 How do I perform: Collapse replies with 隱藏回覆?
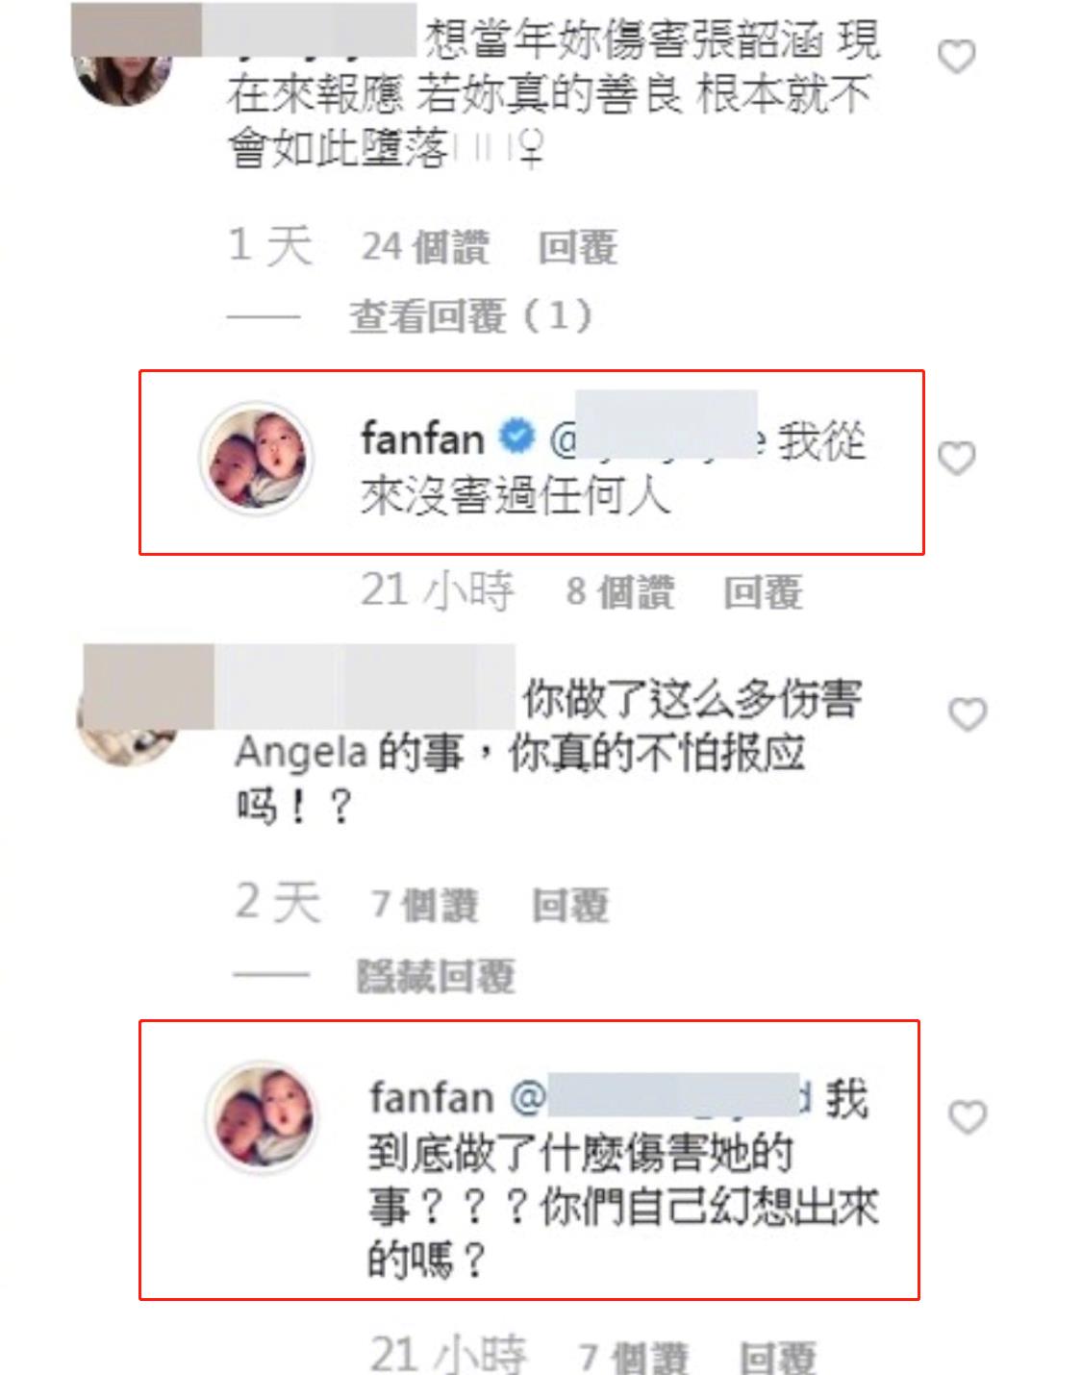point(437,976)
